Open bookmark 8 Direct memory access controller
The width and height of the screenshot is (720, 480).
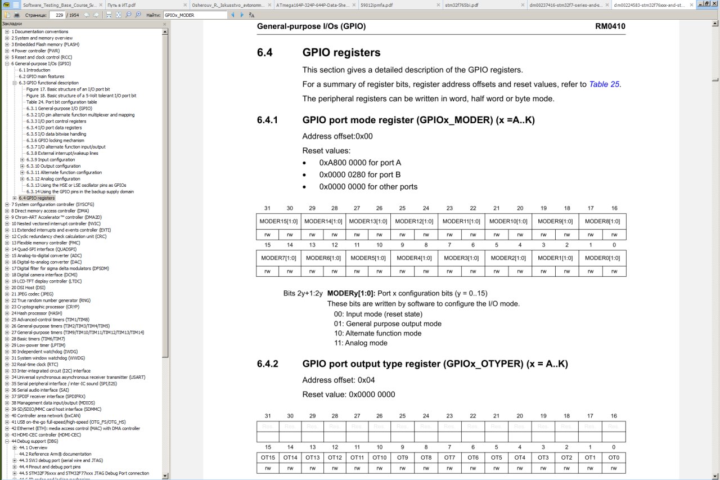(x=50, y=211)
